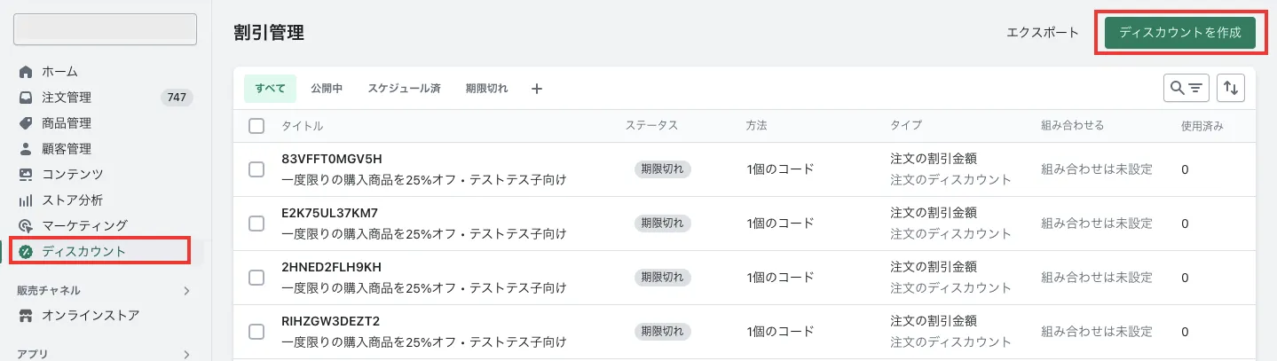Toggle the select-all header checkbox
Screen dimensions: 1277x361
click(x=257, y=126)
